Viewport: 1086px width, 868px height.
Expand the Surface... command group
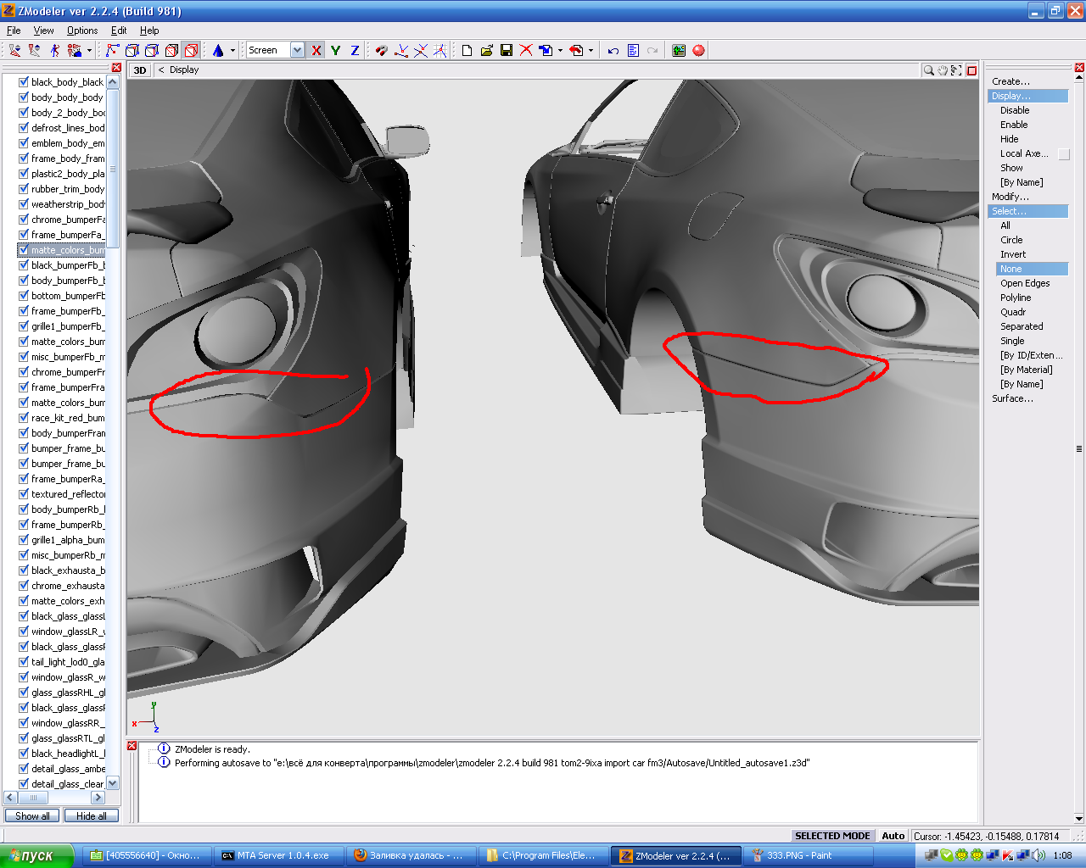pyautogui.click(x=1012, y=398)
